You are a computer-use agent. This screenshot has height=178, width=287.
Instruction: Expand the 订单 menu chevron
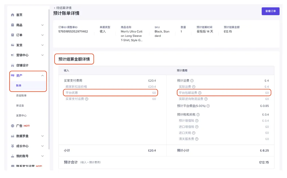43,35
